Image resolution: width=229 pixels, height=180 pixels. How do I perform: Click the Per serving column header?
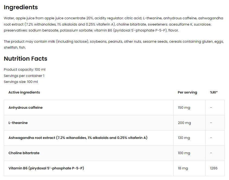pos(187,92)
